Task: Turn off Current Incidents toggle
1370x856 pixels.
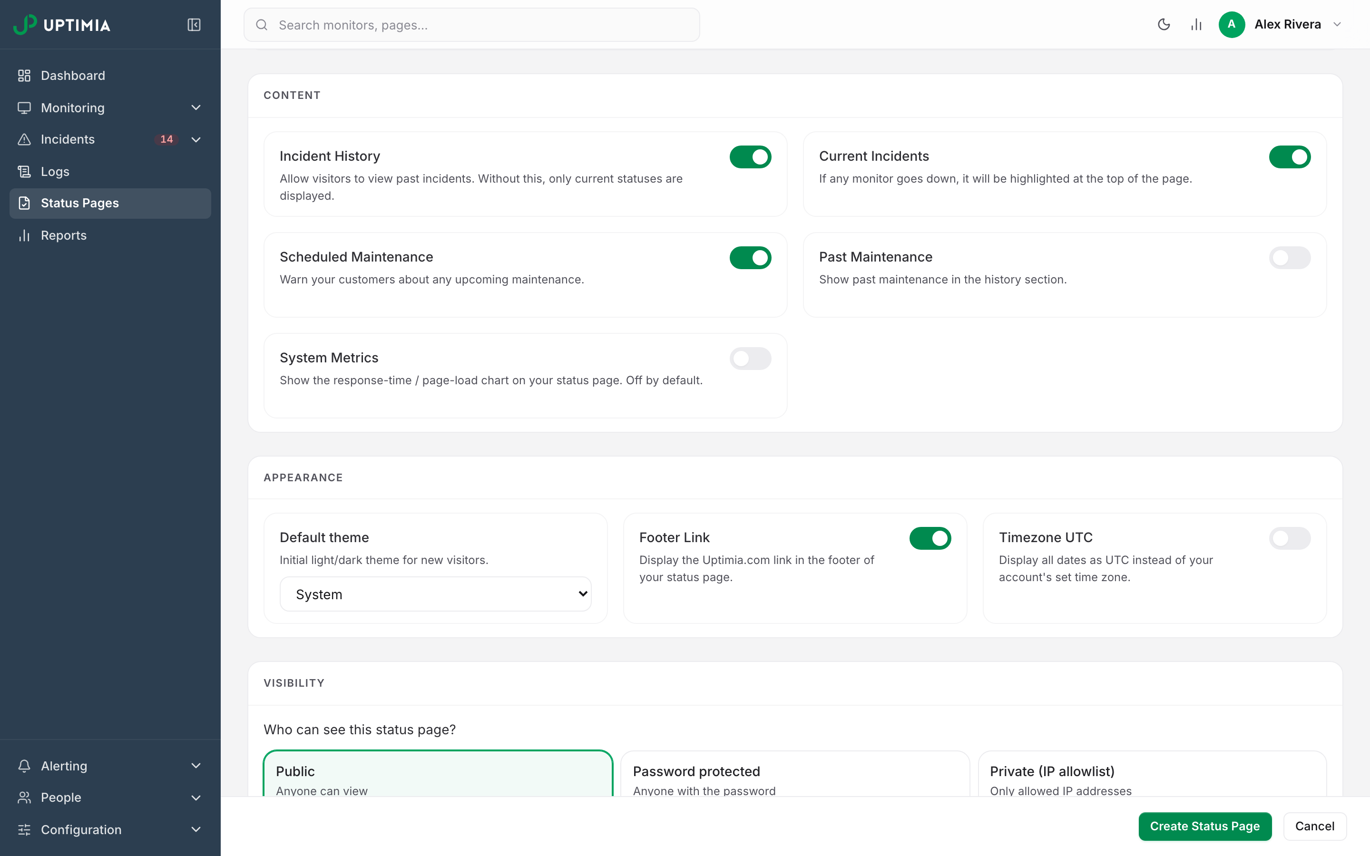Action: click(1290, 157)
